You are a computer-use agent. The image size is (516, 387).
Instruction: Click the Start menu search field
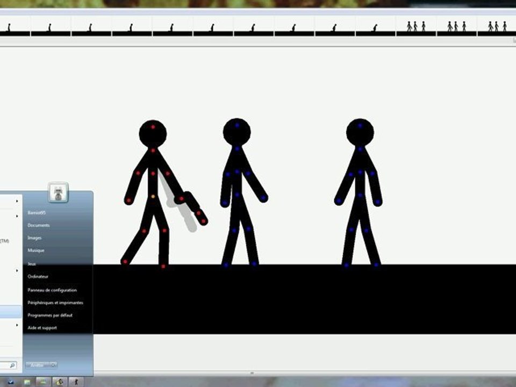[8, 365]
